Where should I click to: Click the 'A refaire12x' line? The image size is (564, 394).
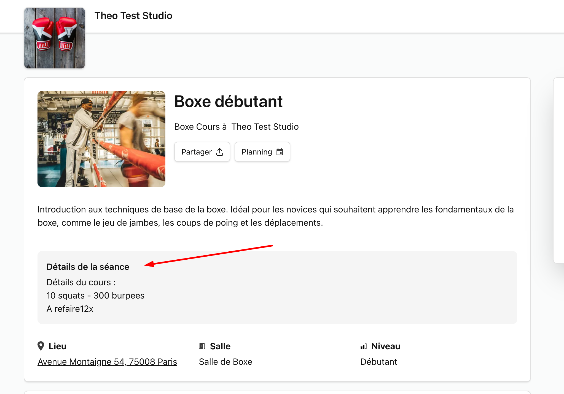click(x=70, y=309)
